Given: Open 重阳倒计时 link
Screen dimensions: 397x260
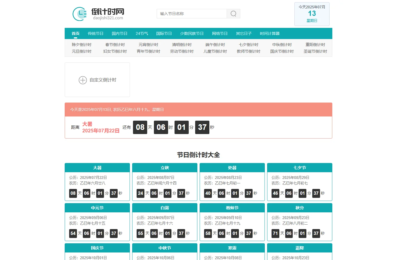Looking at the screenshot, I should click(315, 45).
